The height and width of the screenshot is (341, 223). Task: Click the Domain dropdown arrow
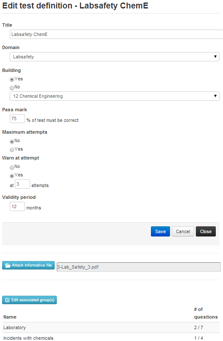[215, 57]
